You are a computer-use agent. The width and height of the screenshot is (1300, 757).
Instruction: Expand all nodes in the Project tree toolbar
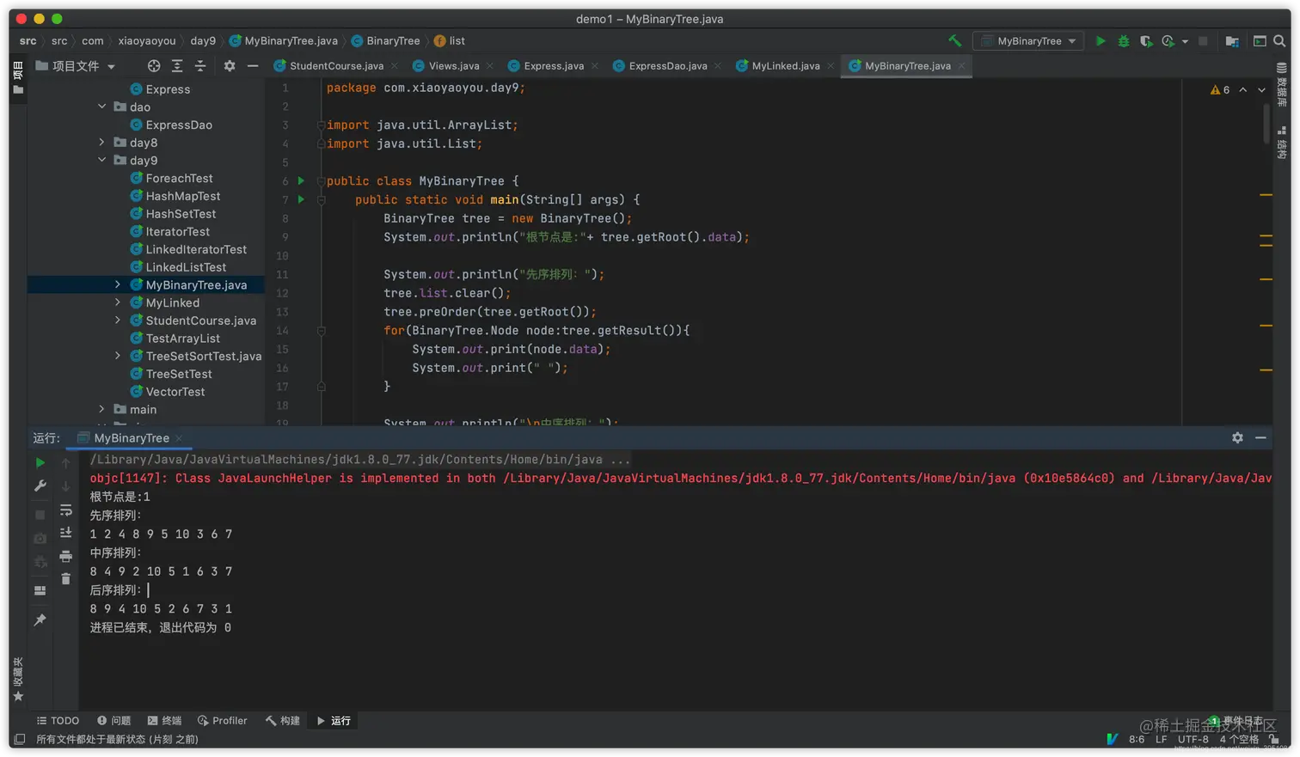177,65
